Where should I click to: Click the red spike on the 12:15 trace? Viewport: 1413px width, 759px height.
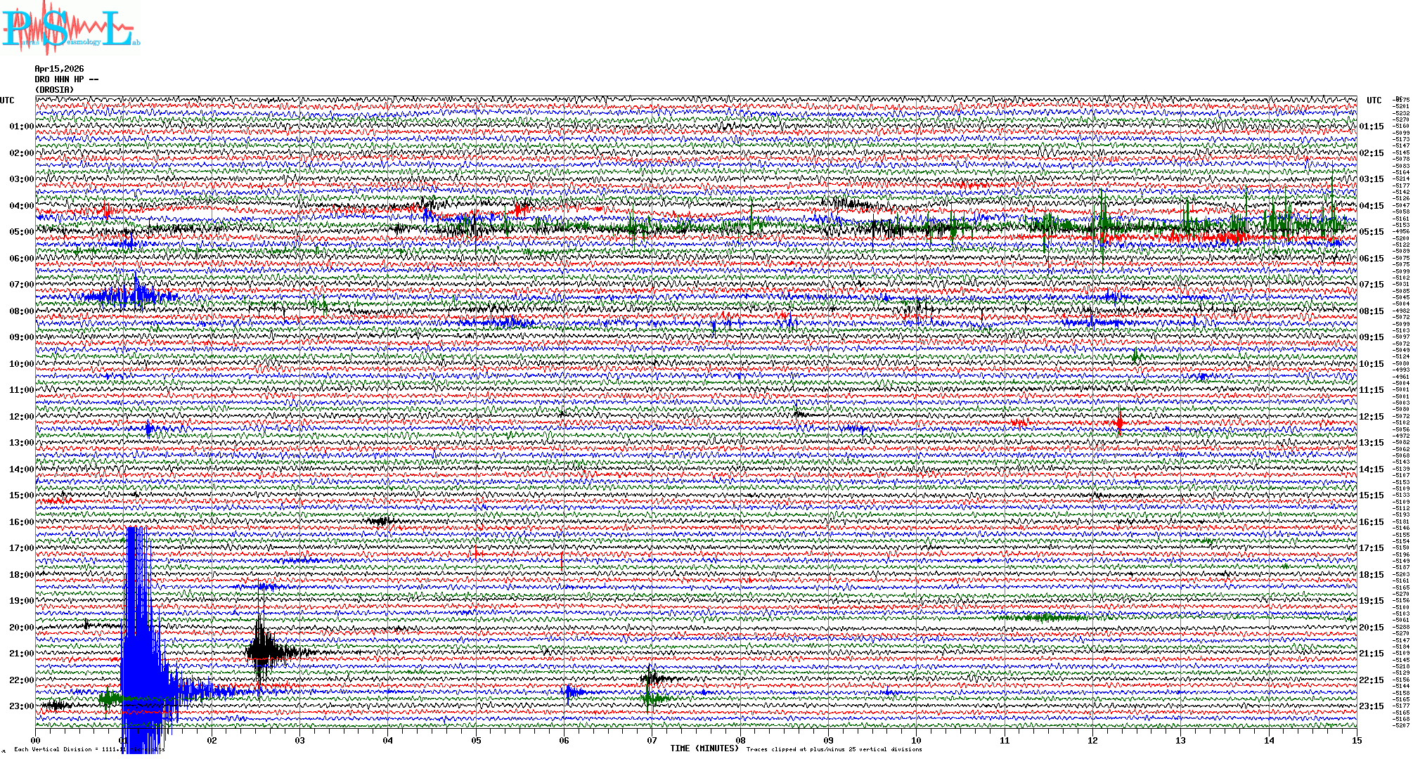[x=1119, y=422]
